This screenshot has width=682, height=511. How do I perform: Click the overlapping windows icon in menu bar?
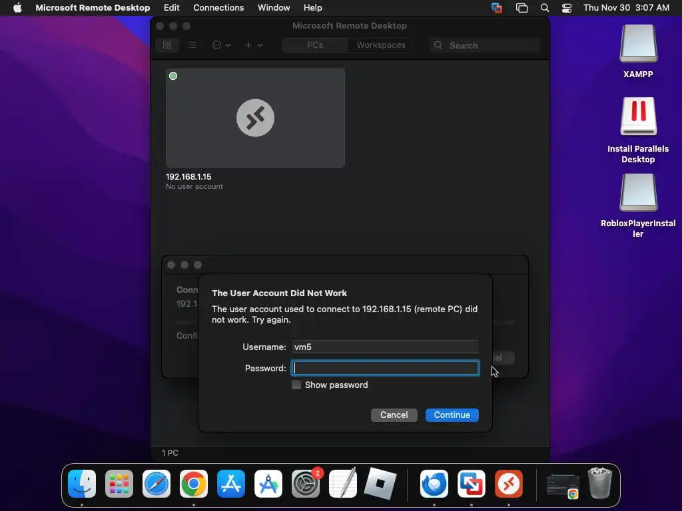pyautogui.click(x=521, y=8)
